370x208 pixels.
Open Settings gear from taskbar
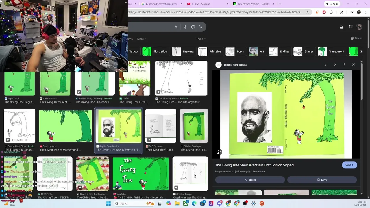(x=253, y=203)
